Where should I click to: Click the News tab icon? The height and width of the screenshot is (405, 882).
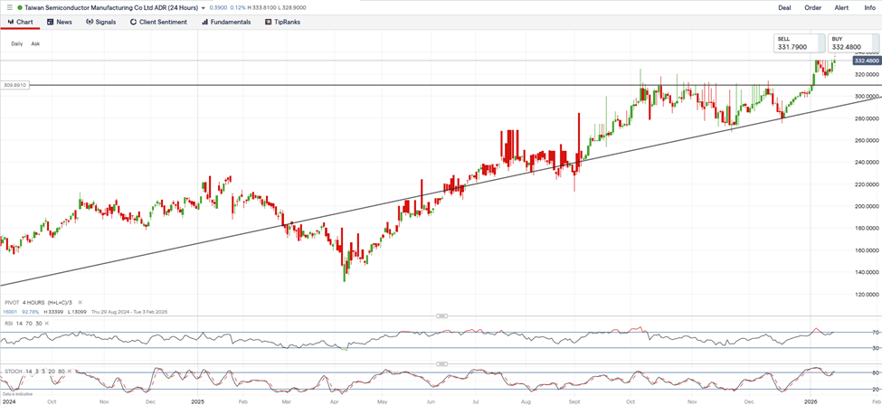tap(50, 22)
